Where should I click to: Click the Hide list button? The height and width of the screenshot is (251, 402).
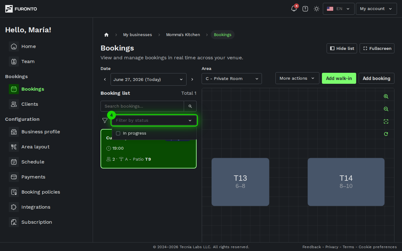pos(342,48)
